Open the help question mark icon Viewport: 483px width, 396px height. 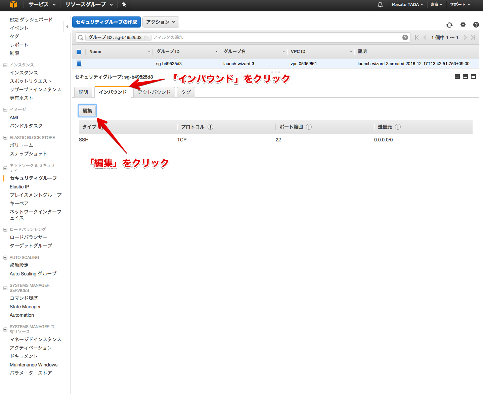(476, 25)
